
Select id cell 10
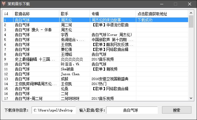tap(6, 64)
